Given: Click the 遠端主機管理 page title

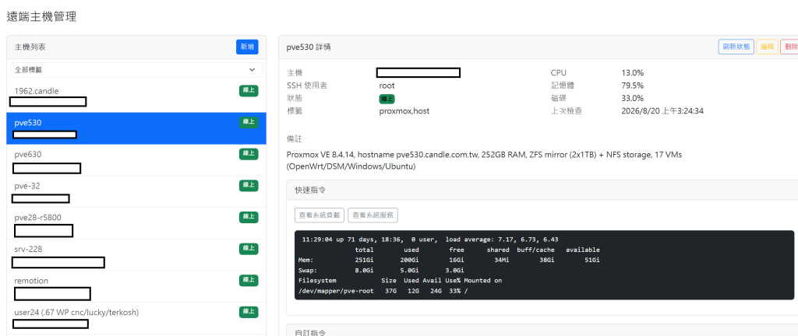Looking at the screenshot, I should pyautogui.click(x=42, y=16).
